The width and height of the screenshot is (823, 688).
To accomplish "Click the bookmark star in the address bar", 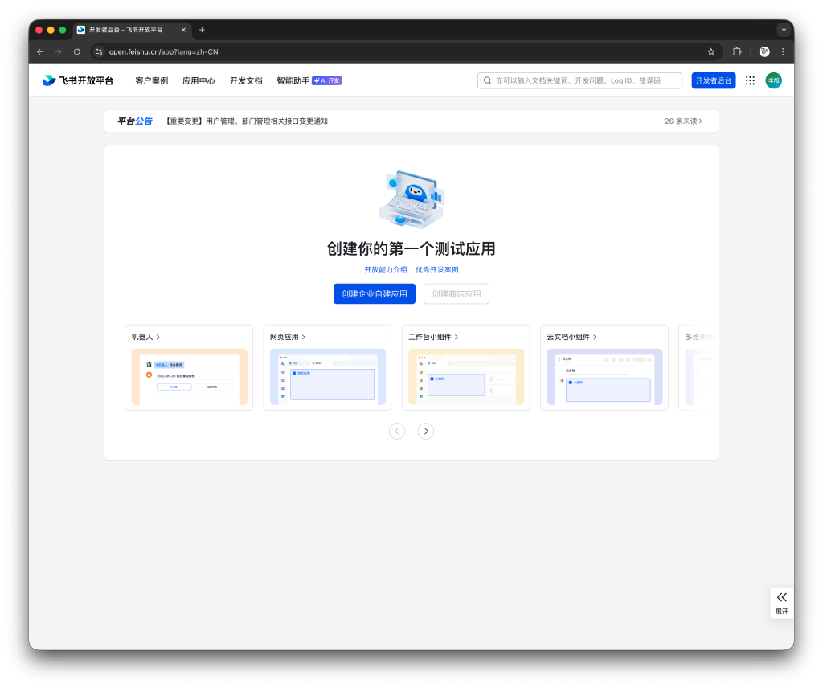I will 710,51.
